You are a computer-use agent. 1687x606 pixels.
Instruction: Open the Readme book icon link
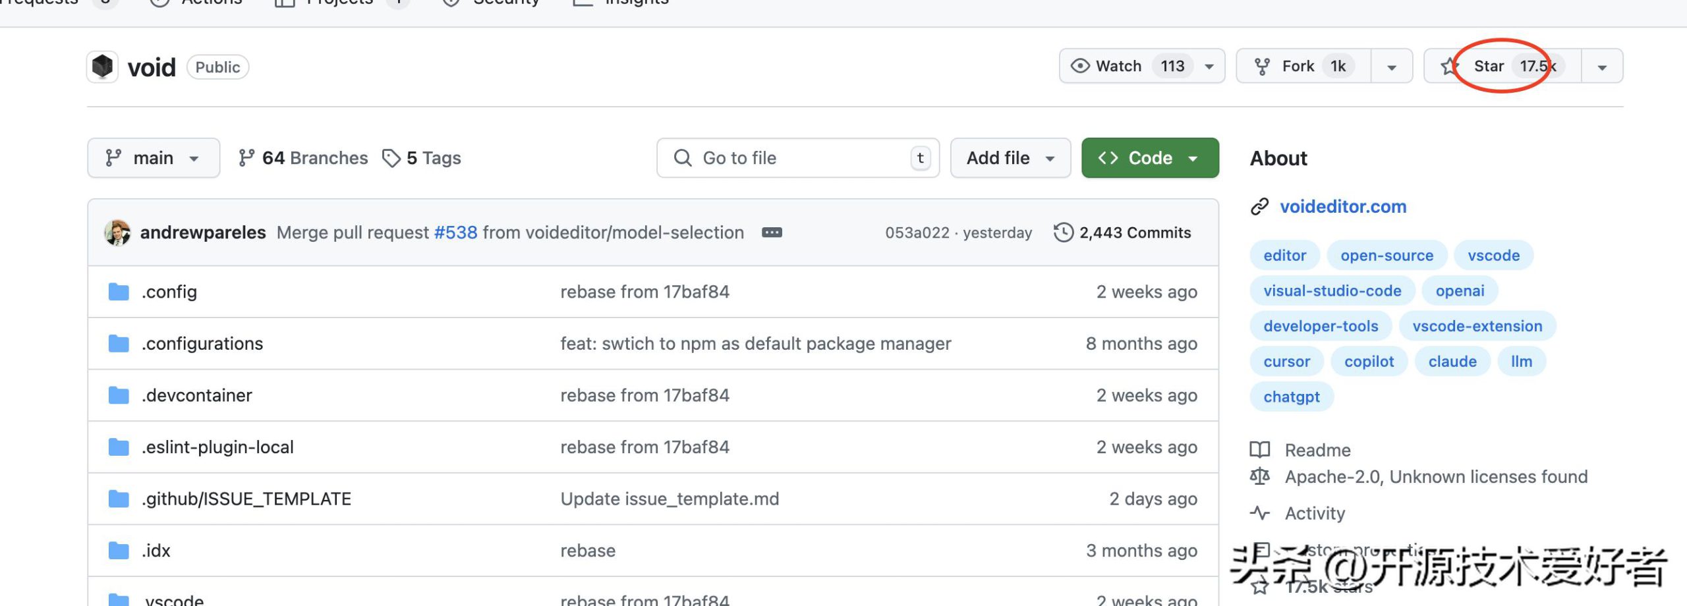tap(1260, 450)
